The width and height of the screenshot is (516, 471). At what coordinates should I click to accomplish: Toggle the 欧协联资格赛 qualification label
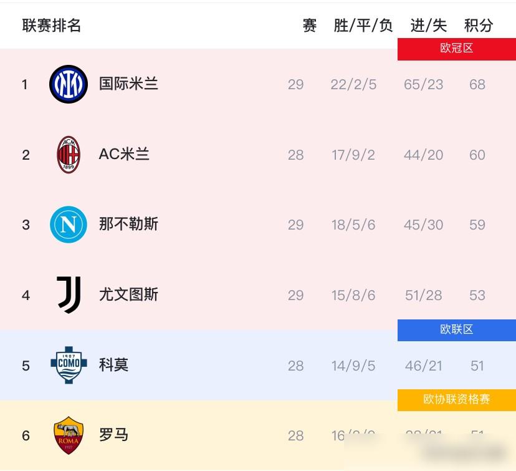[456, 400]
